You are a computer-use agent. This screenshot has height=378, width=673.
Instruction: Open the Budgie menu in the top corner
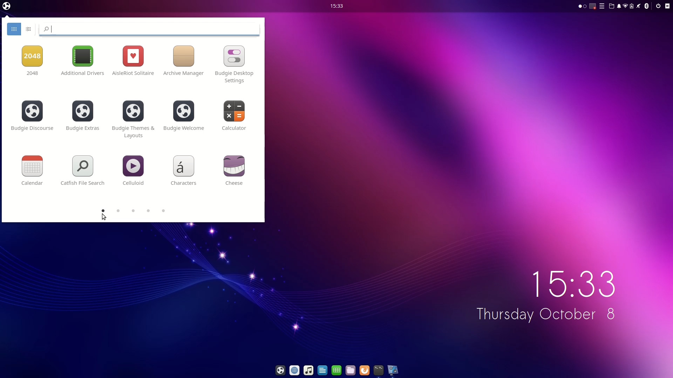[x=6, y=6]
